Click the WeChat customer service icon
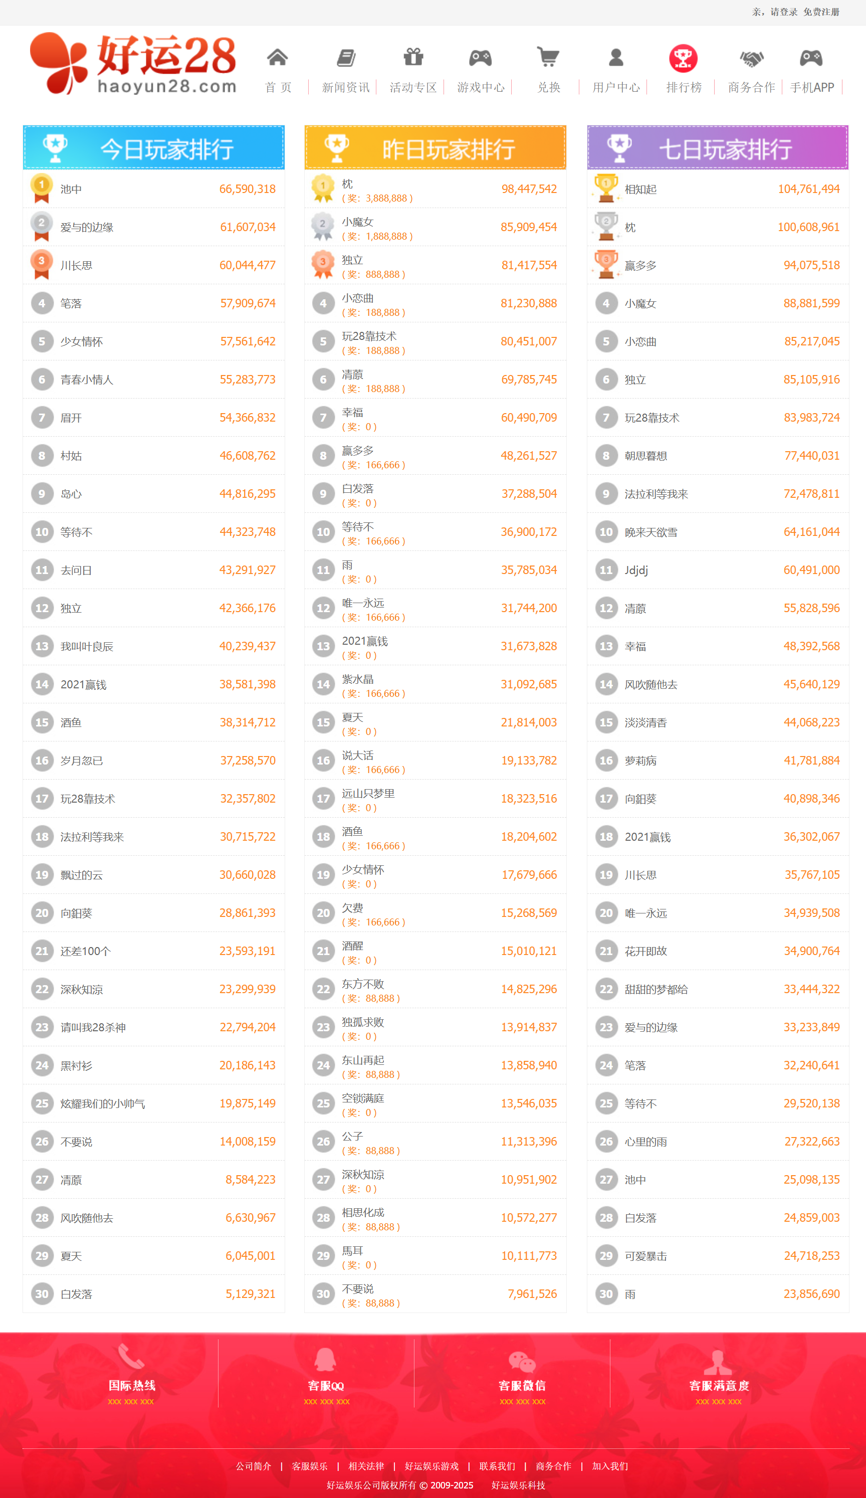Image resolution: width=866 pixels, height=1498 pixels. 522,1361
